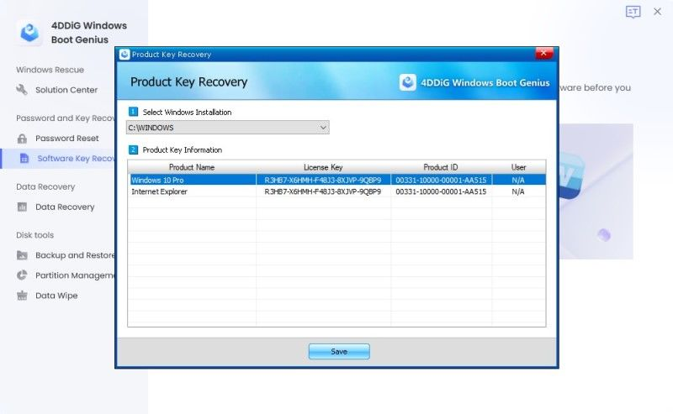Click the 4DDiG logo in dialog banner
The width and height of the screenshot is (673, 414).
coord(408,82)
